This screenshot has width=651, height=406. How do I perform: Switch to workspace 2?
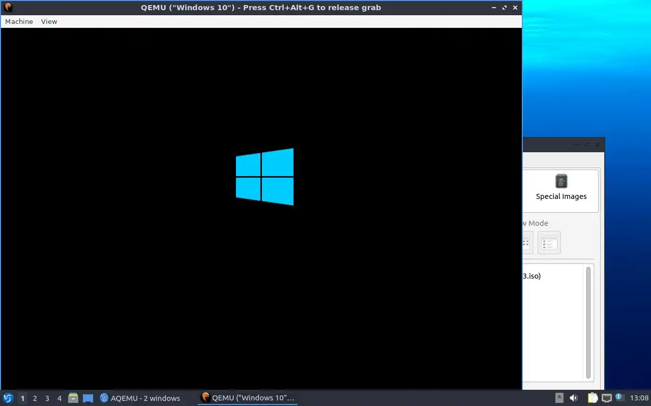pos(35,398)
